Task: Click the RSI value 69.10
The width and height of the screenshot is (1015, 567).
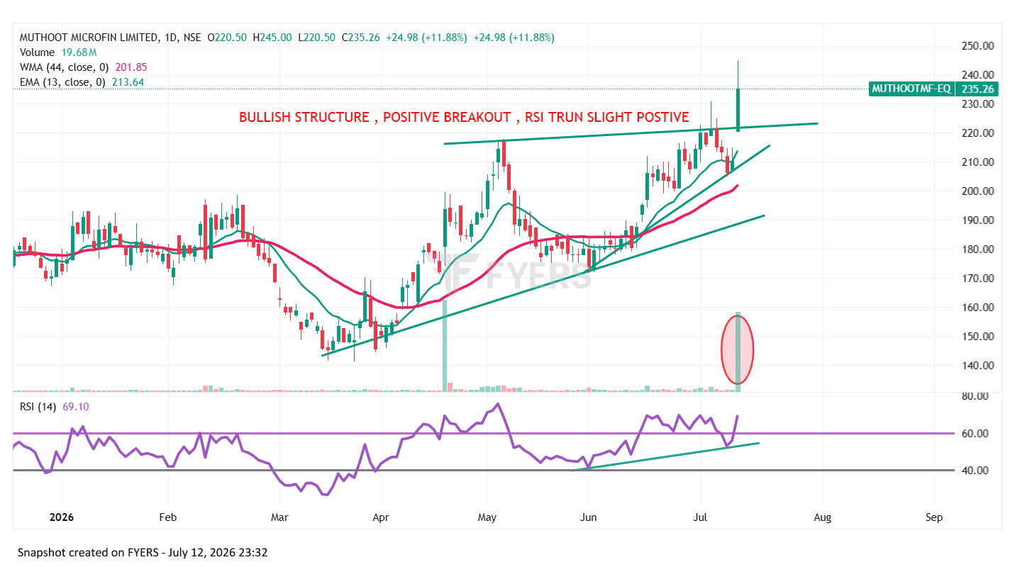Action: pyautogui.click(x=74, y=406)
